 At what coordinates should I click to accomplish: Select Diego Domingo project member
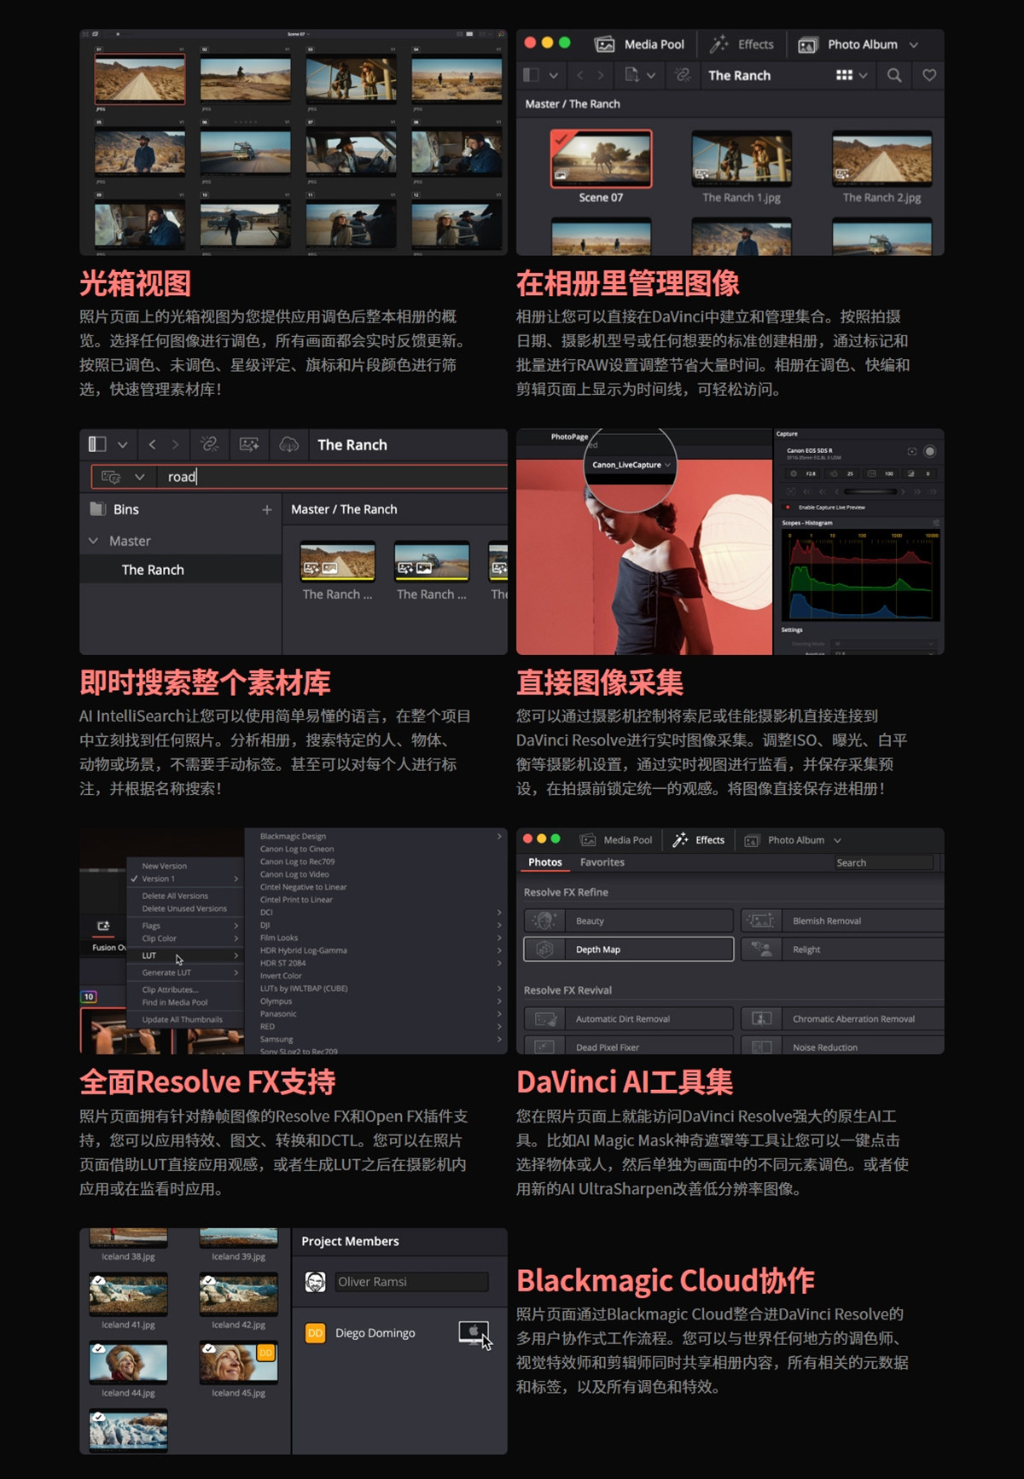[375, 1332]
